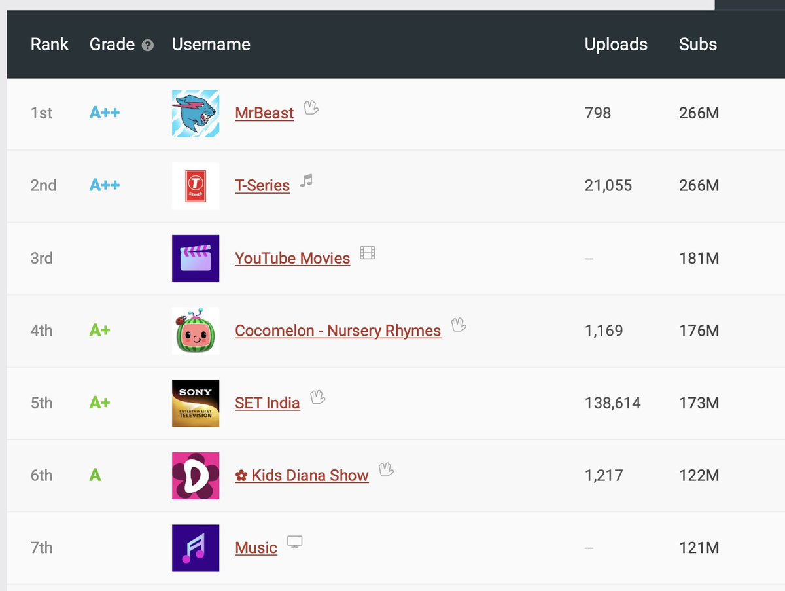Click the Rank column header

(50, 45)
